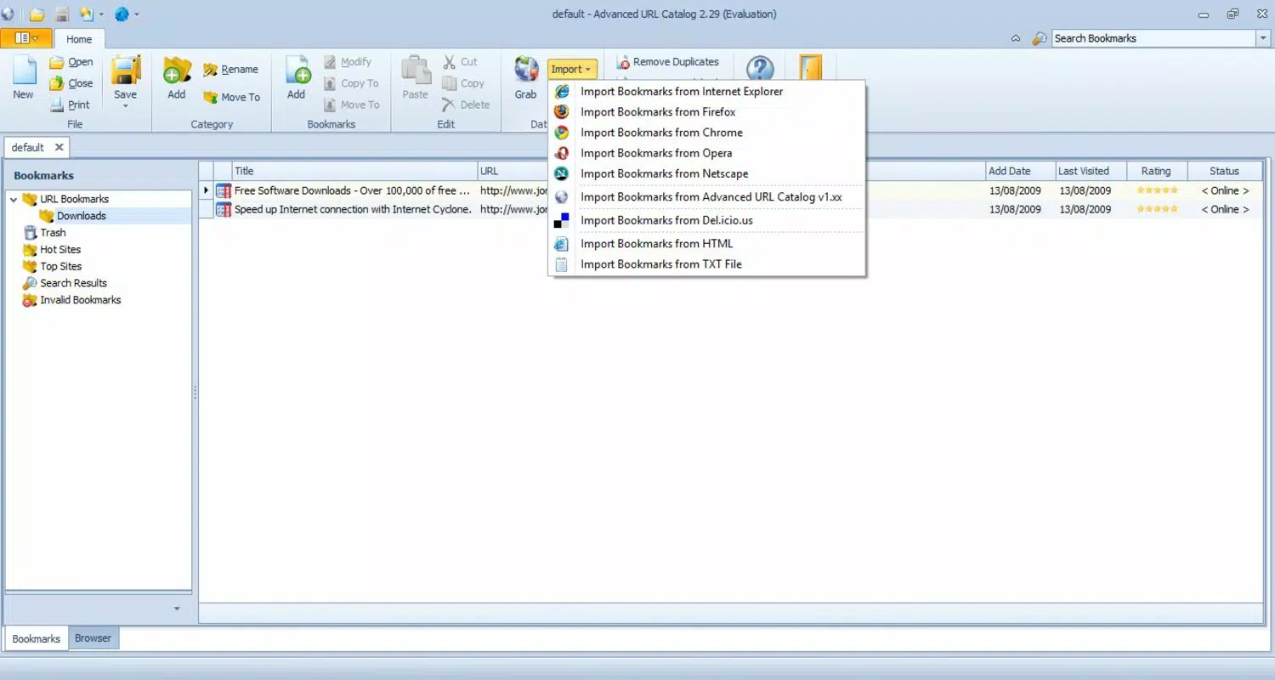This screenshot has height=680, width=1275.
Task: Sort by the Status column header
Action: tap(1225, 171)
